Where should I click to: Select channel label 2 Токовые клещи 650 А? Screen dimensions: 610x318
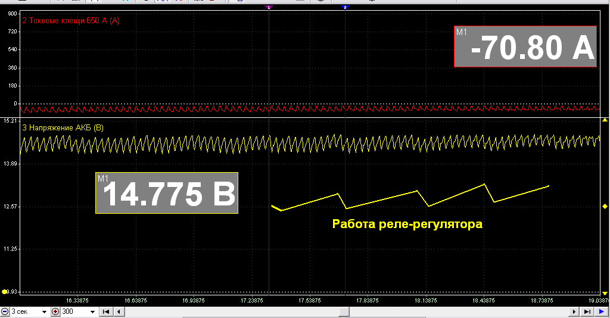click(71, 21)
